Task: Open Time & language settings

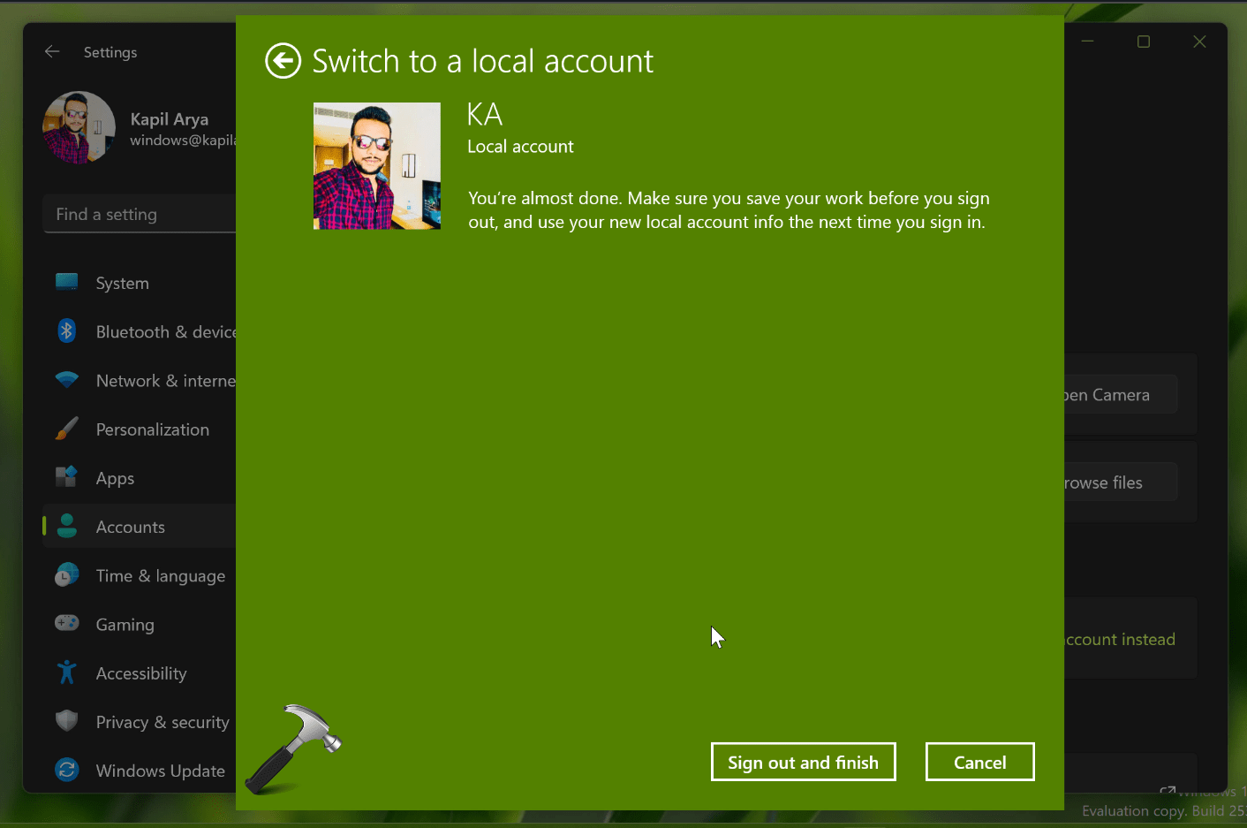Action: click(161, 575)
